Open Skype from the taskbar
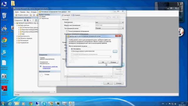 click(44, 104)
